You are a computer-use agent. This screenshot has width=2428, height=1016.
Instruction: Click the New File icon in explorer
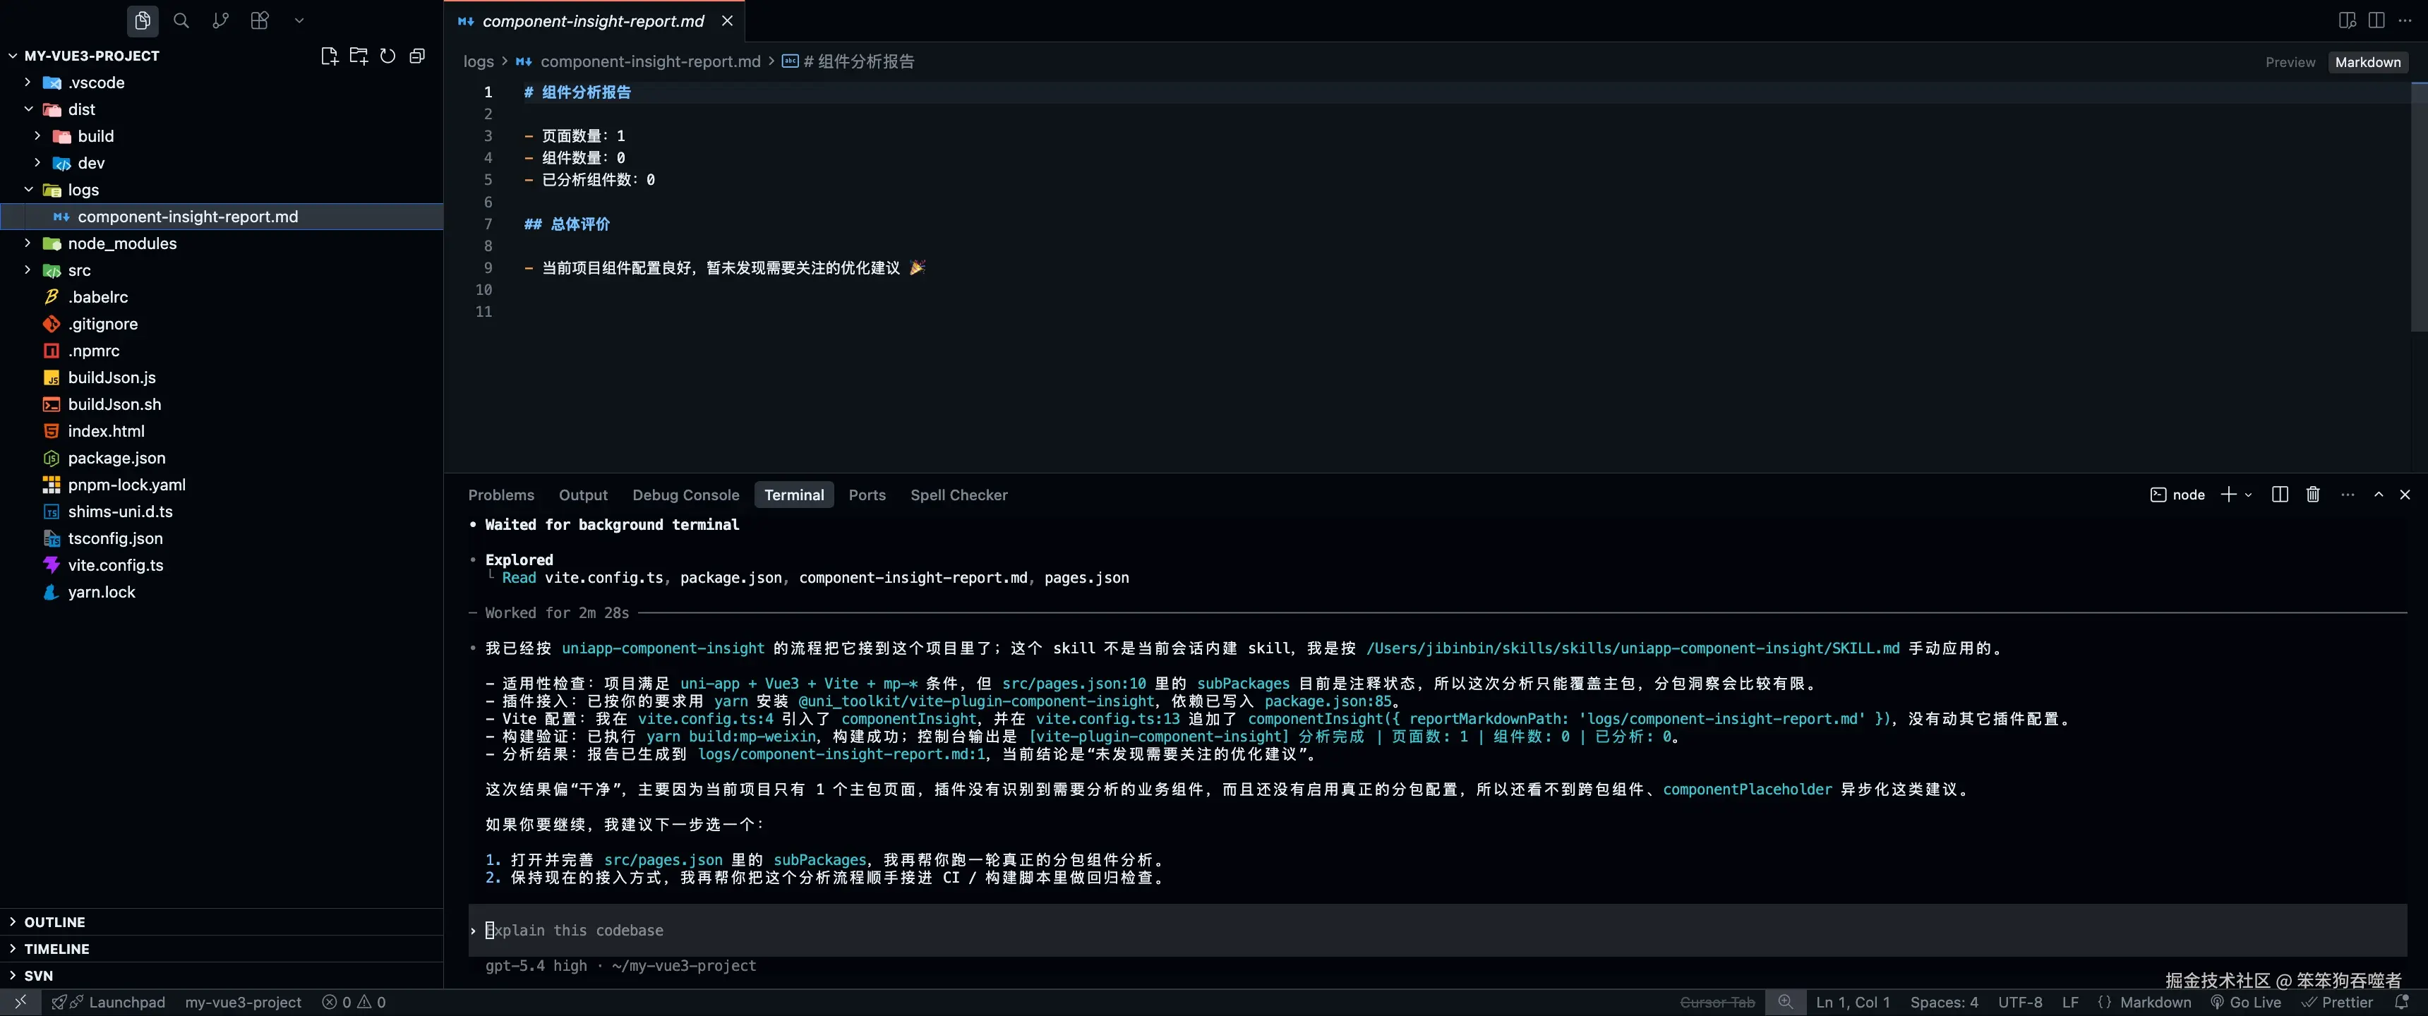coord(329,56)
